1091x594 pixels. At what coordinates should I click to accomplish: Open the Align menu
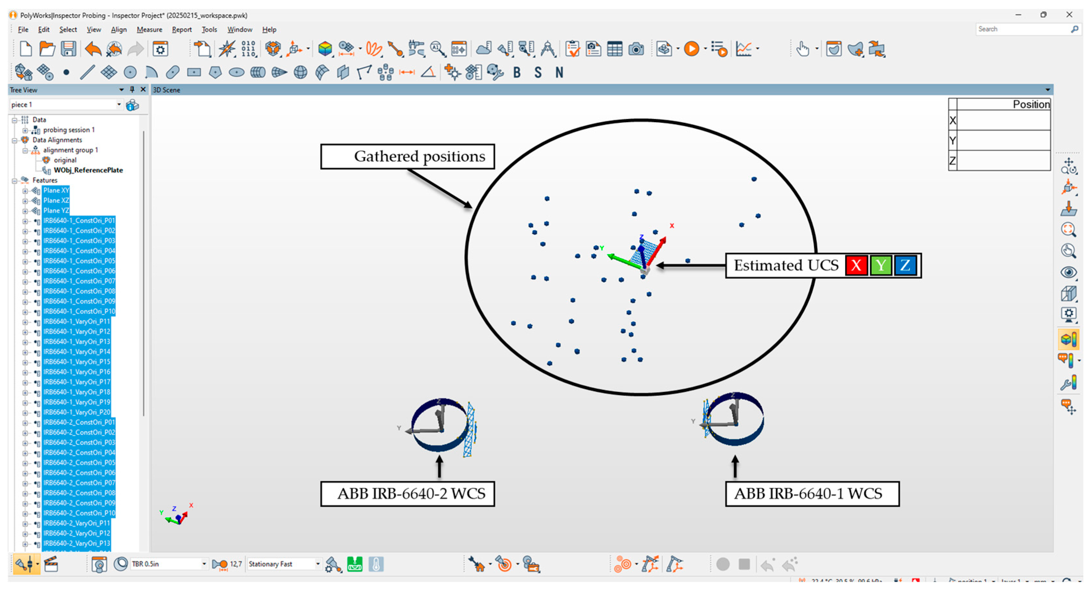[119, 30]
